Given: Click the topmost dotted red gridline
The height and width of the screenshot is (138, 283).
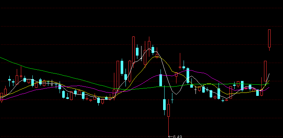Looking at the screenshot, I should (x=141, y=8).
